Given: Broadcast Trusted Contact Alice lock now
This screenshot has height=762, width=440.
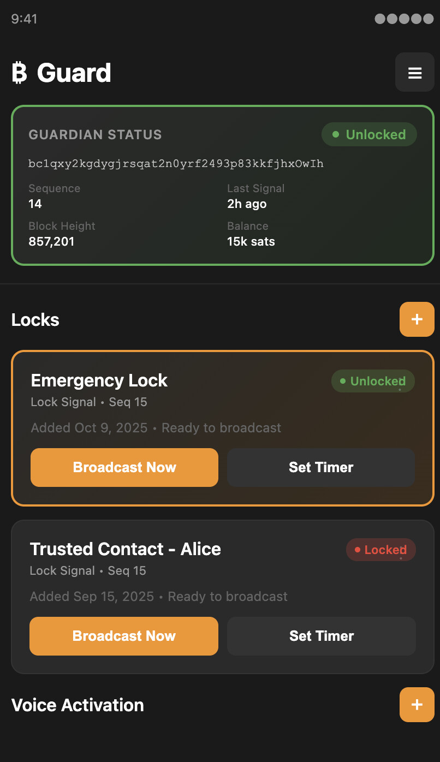Looking at the screenshot, I should tap(124, 636).
